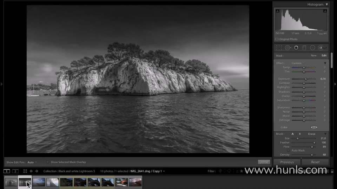Click the Collection Black and white Lightroom 5 label
Image resolution: width=337 pixels, height=189 pixels.
pos(69,171)
